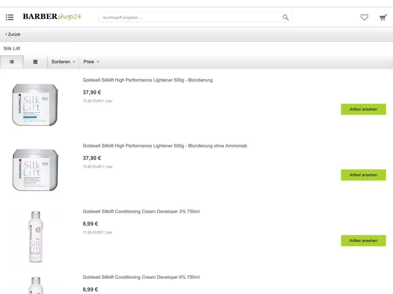This screenshot has width=393, height=294.
Task: Click the ammonia-free Silk Lift tub thumbnail
Action: (x=35, y=170)
